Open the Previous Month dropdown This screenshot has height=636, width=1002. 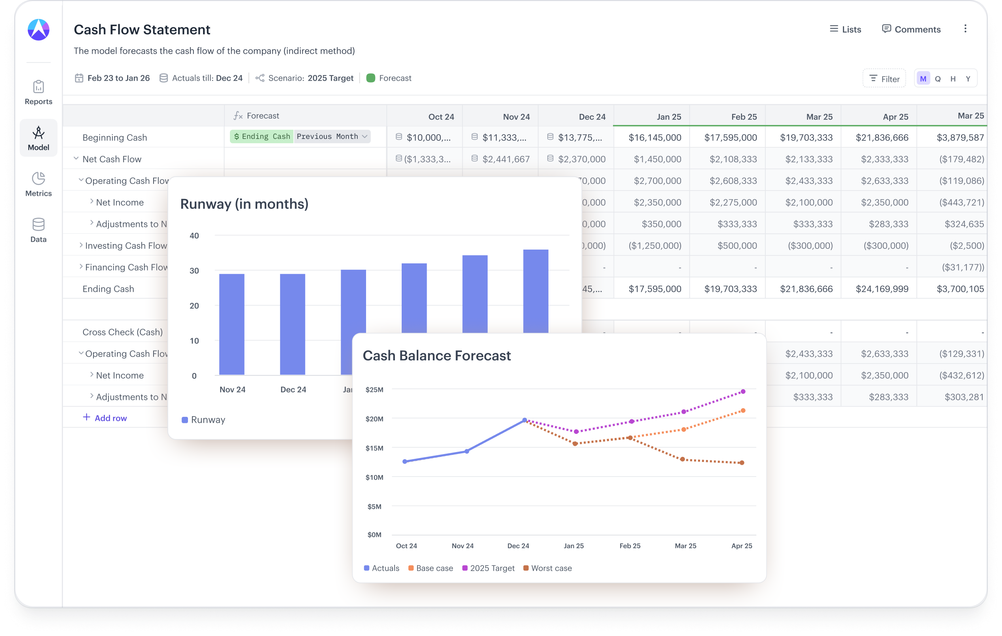332,136
